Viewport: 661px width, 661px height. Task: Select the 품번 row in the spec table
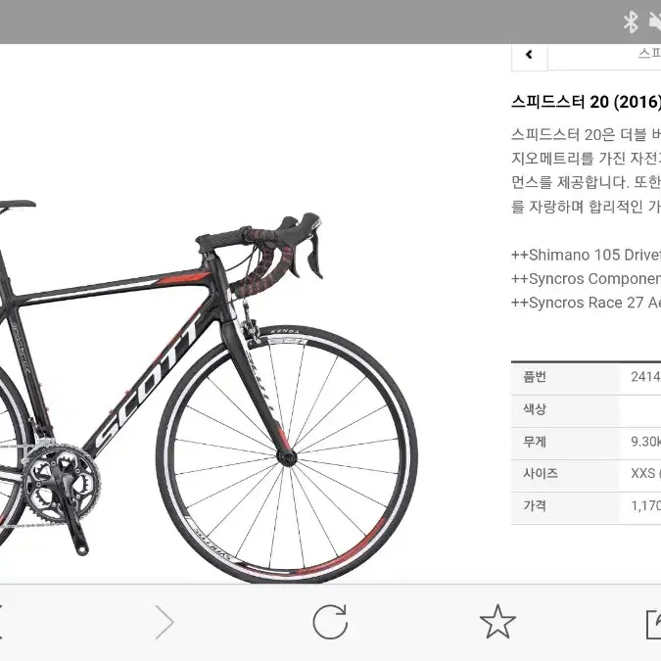[x=586, y=377]
